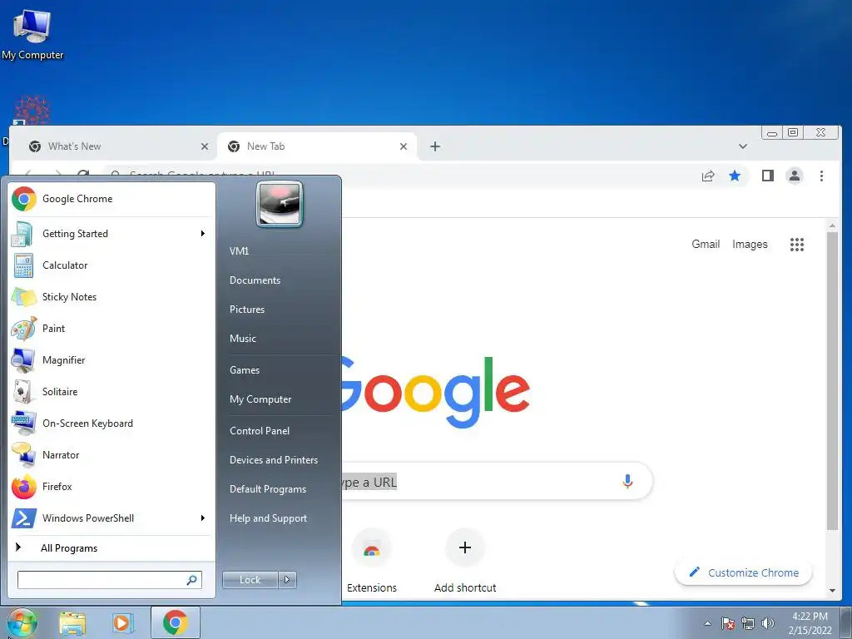
Task: Click the share page icon in Chrome
Action: point(708,176)
